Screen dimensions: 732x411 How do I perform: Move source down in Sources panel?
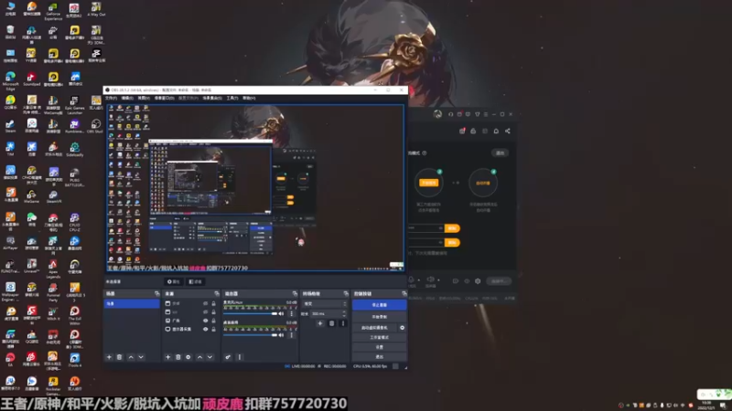(210, 357)
